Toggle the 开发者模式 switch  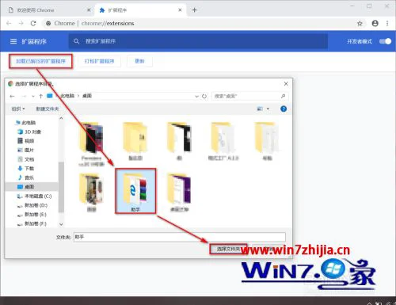(x=385, y=41)
